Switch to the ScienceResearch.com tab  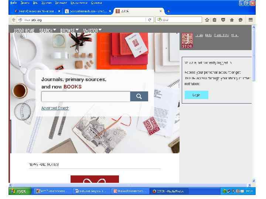pyautogui.click(x=88, y=11)
